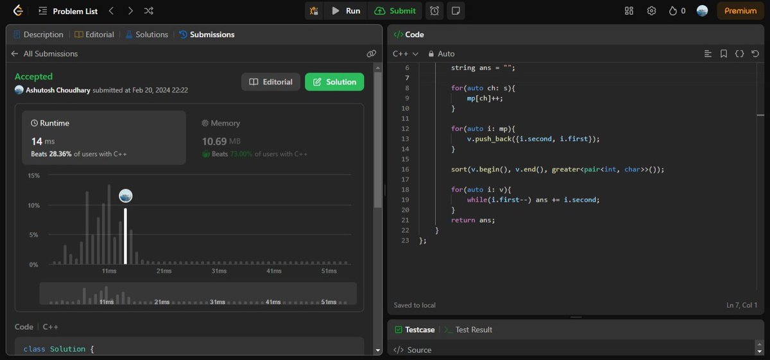Go back to All Submissions
Viewport: 770px width, 360px height.
click(44, 54)
